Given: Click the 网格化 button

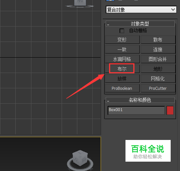Looking at the screenshot, I should coord(158,79).
